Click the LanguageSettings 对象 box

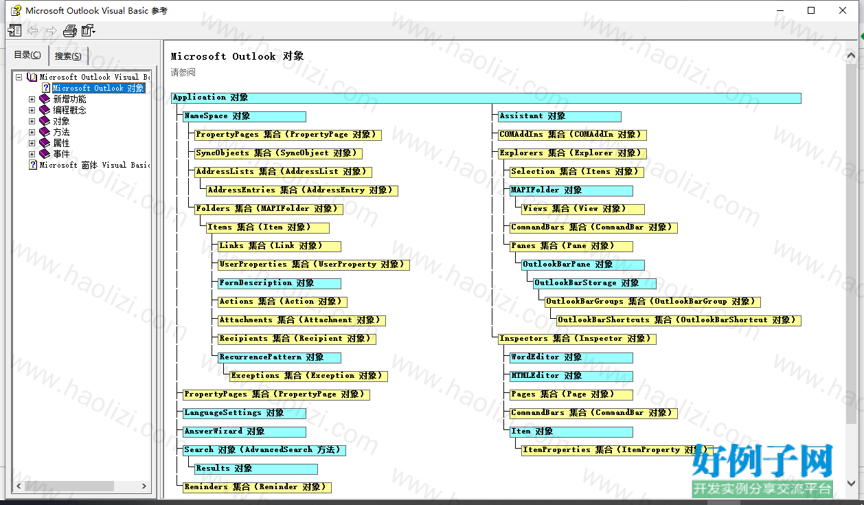click(x=244, y=413)
